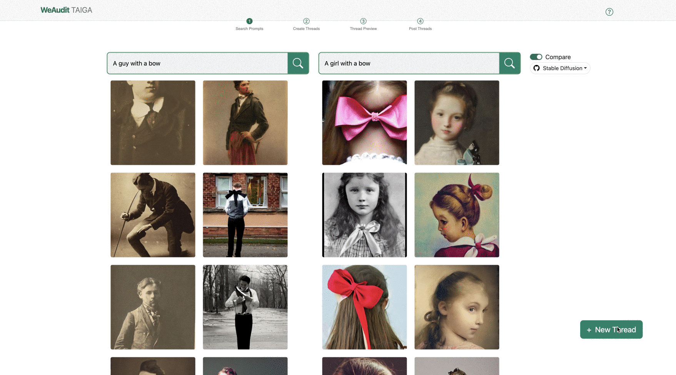The height and width of the screenshot is (375, 676).
Task: Click step 3 Thread Preview circle
Action: click(363, 21)
